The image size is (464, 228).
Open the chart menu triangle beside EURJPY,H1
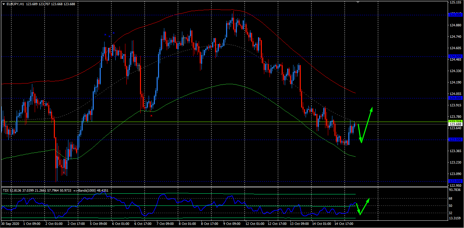(3, 4)
